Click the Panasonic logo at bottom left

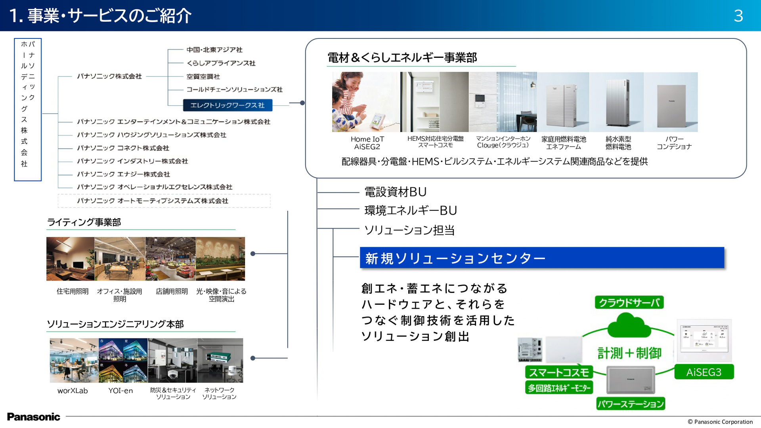(34, 417)
